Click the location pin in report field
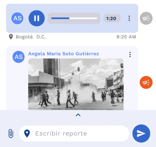Image resolution: width=156 pixels, height=147 pixels. (27, 133)
